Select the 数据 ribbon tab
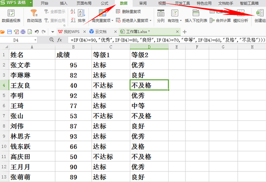266x182 pixels. (x=124, y=3)
